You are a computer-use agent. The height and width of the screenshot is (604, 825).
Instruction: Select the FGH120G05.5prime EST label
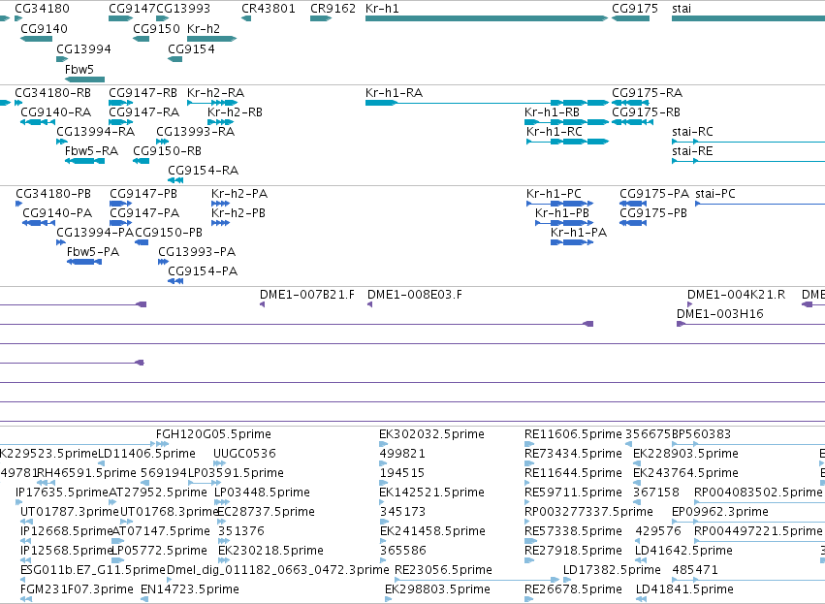point(213,434)
